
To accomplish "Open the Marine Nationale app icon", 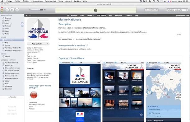I will (x=38, y=29).
